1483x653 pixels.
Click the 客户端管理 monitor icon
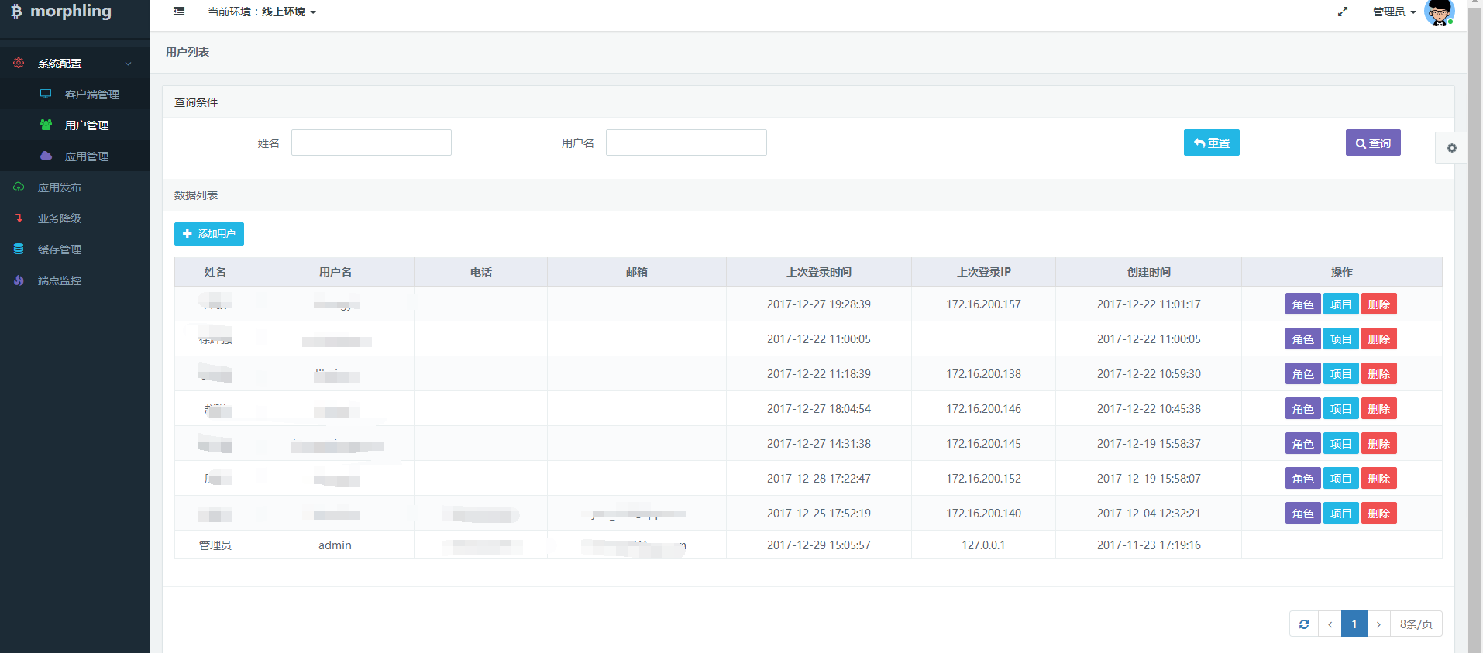pos(46,94)
